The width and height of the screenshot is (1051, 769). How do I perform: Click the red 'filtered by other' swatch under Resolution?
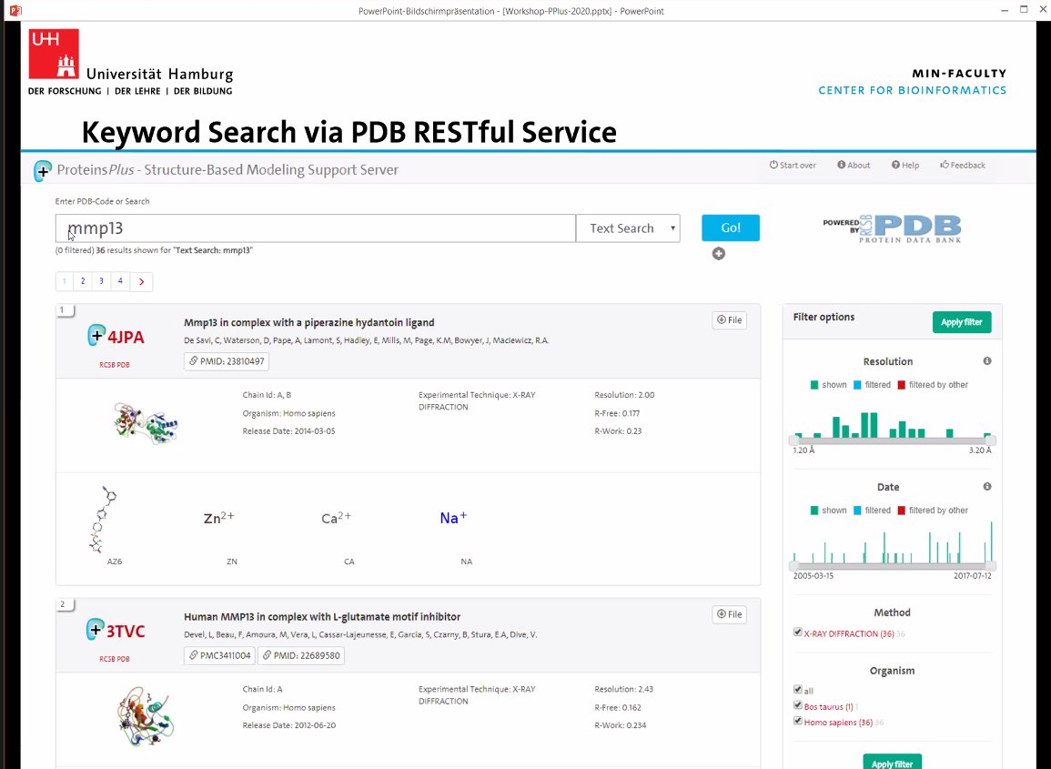tap(902, 385)
